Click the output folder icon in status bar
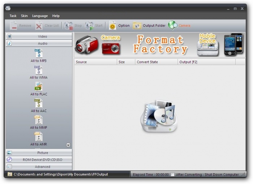The height and width of the screenshot is (184, 253). pyautogui.click(x=10, y=174)
